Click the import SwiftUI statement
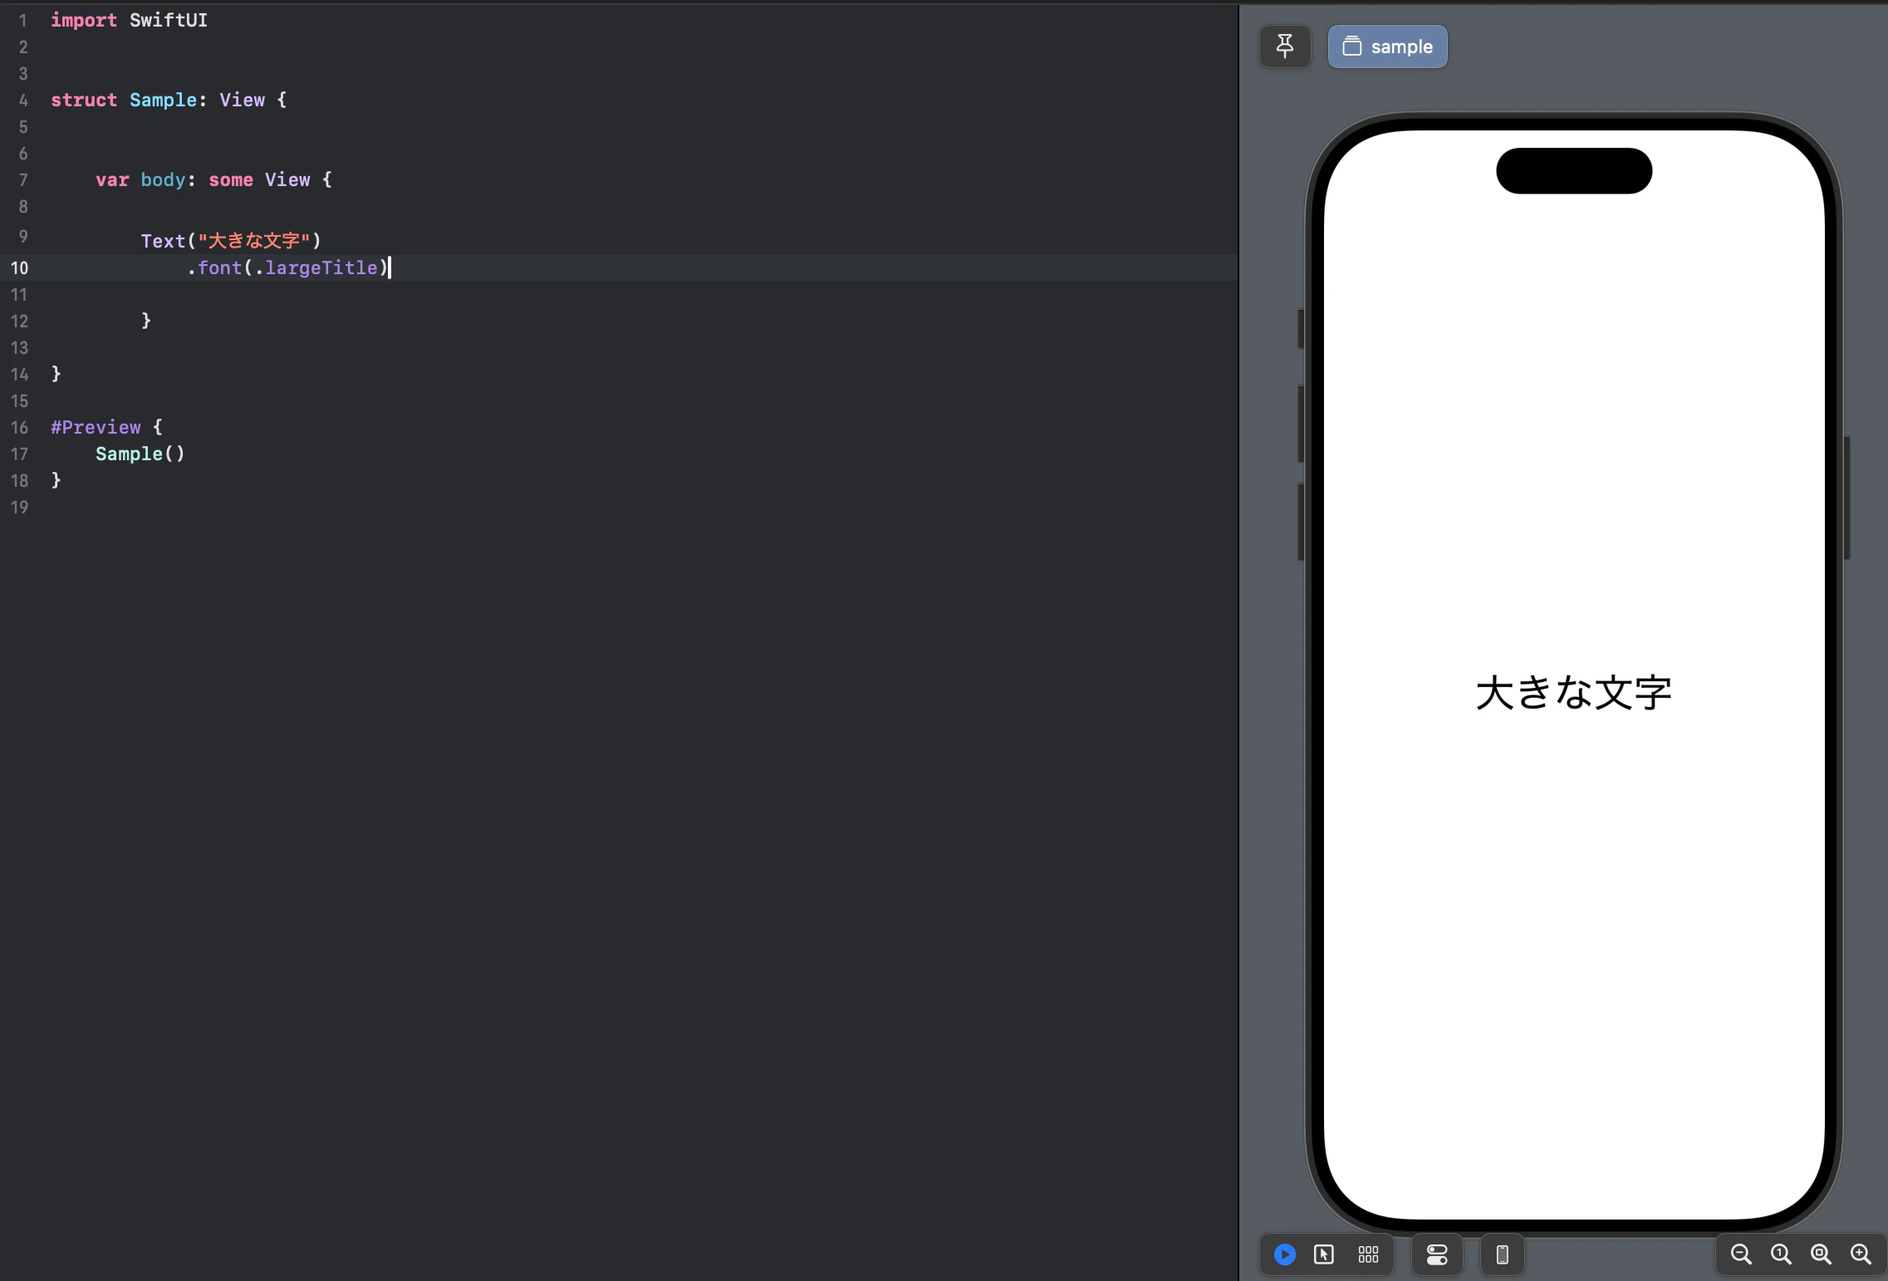This screenshot has height=1281, width=1888. 130,20
